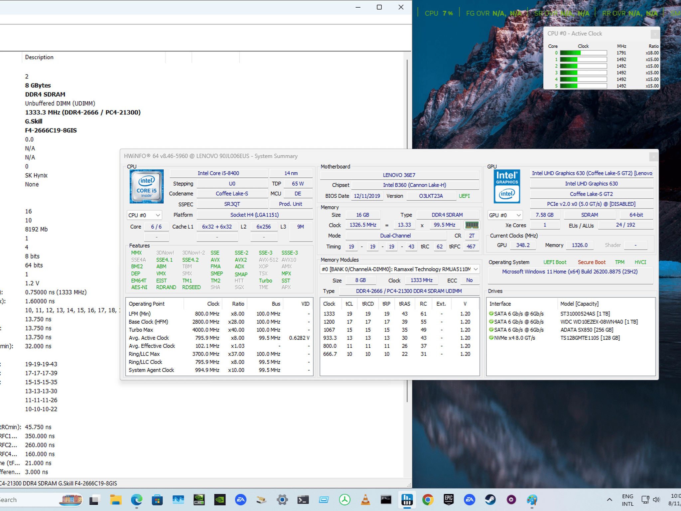This screenshot has width=681, height=511.
Task: Click the Turbo Max operating point row
Action: (x=219, y=330)
